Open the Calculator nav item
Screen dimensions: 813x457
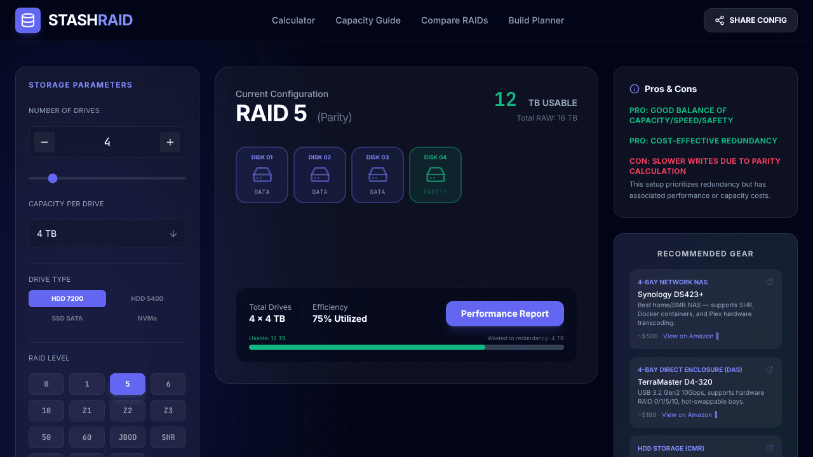(293, 20)
